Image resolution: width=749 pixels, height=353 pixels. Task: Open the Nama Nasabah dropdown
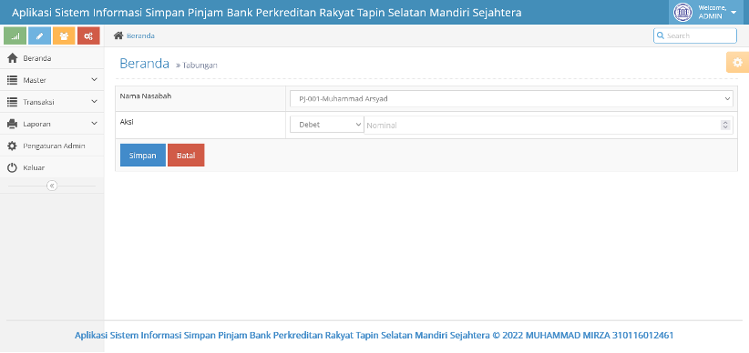511,99
